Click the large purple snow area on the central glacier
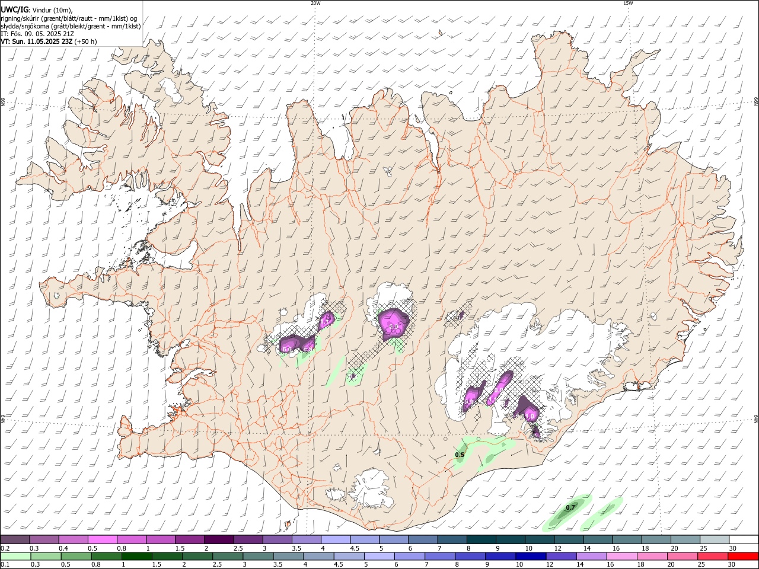The height and width of the screenshot is (569, 759). 394,324
